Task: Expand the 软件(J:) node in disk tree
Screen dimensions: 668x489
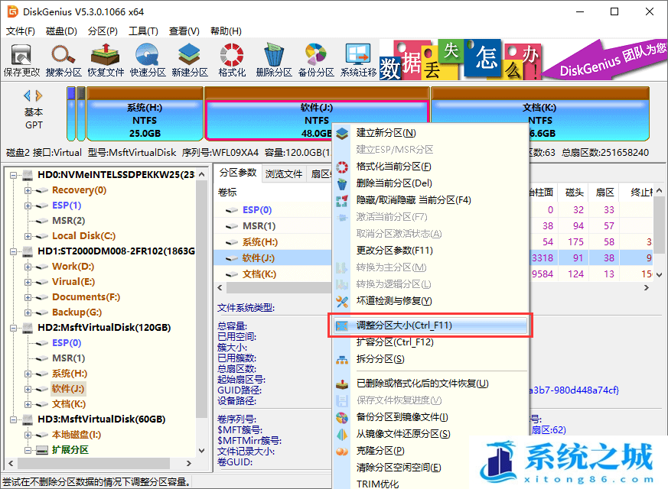Action: point(28,389)
